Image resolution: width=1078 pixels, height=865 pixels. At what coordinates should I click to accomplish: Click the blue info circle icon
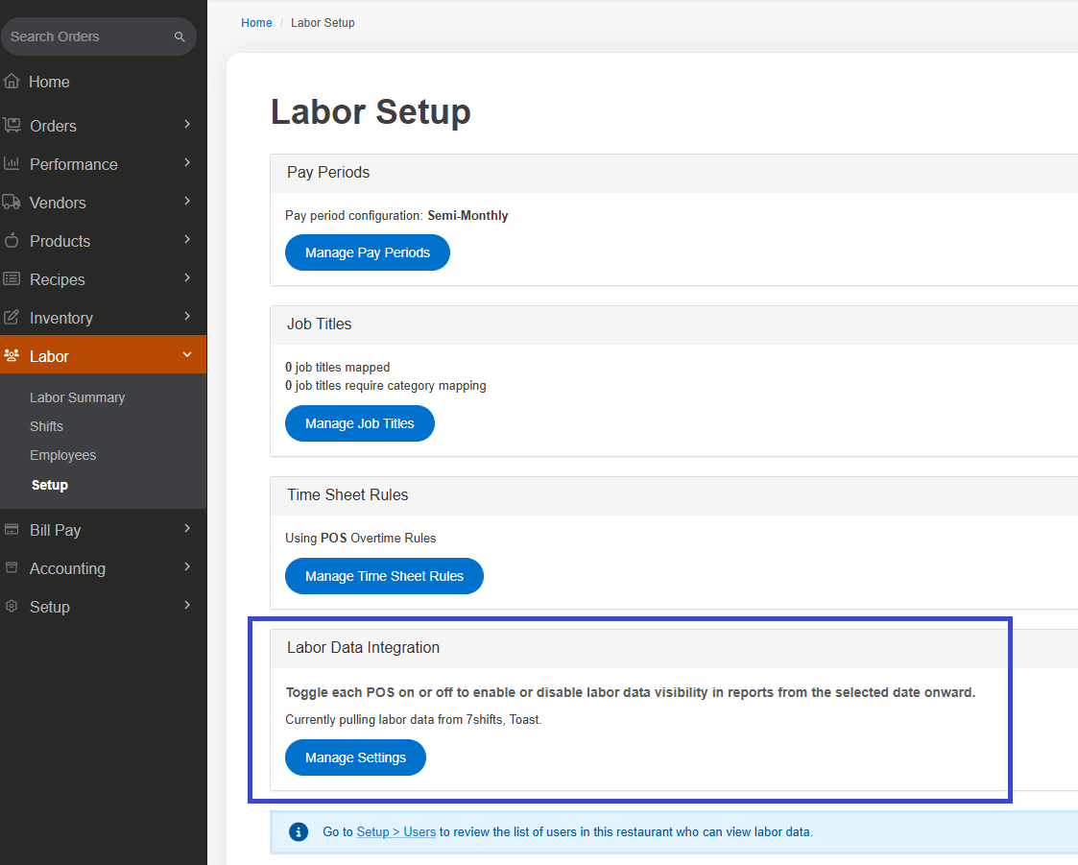[299, 831]
